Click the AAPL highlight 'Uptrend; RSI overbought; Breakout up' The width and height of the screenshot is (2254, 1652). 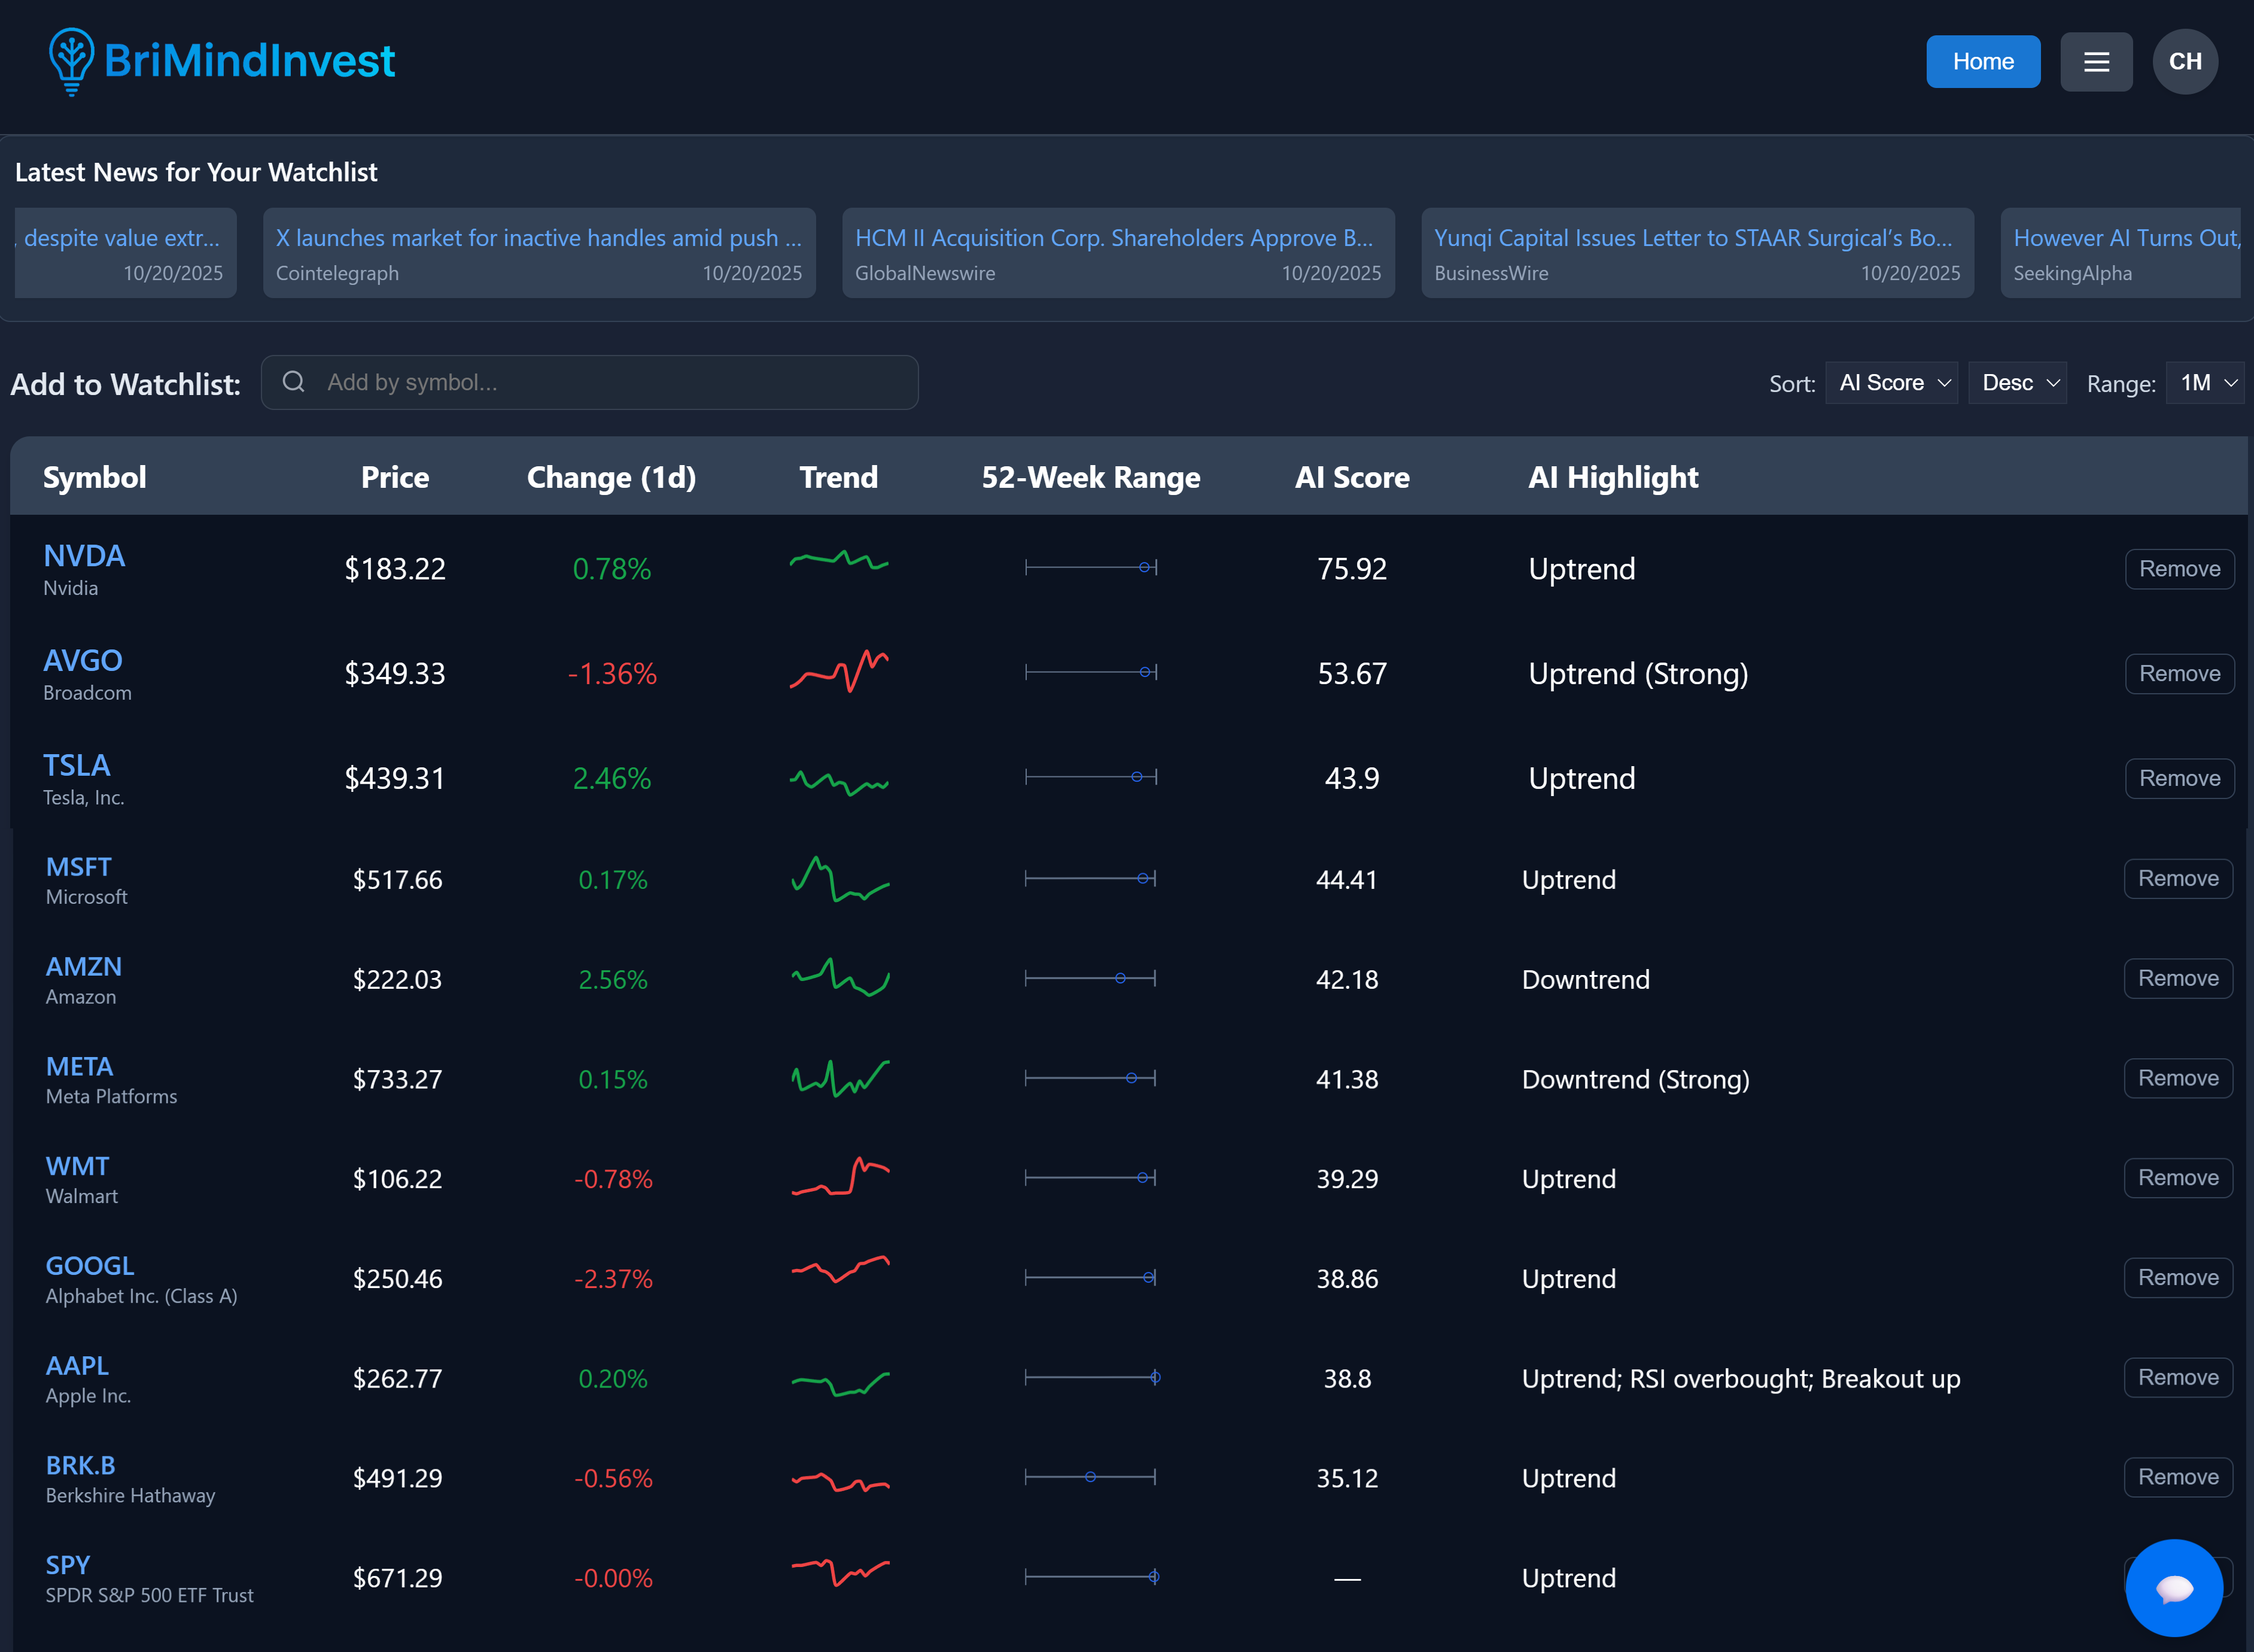click(x=1740, y=1379)
